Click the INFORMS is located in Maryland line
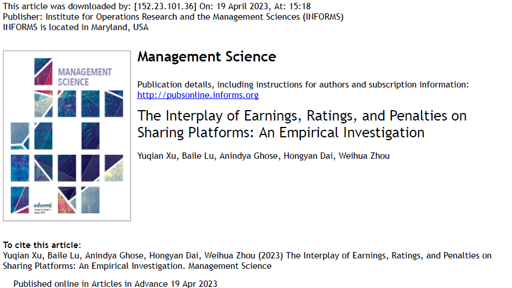The width and height of the screenshot is (512, 288). point(75,27)
